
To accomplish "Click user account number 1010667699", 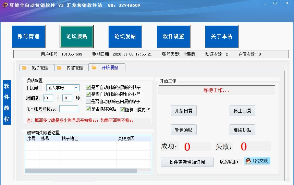I will pos(72,54).
